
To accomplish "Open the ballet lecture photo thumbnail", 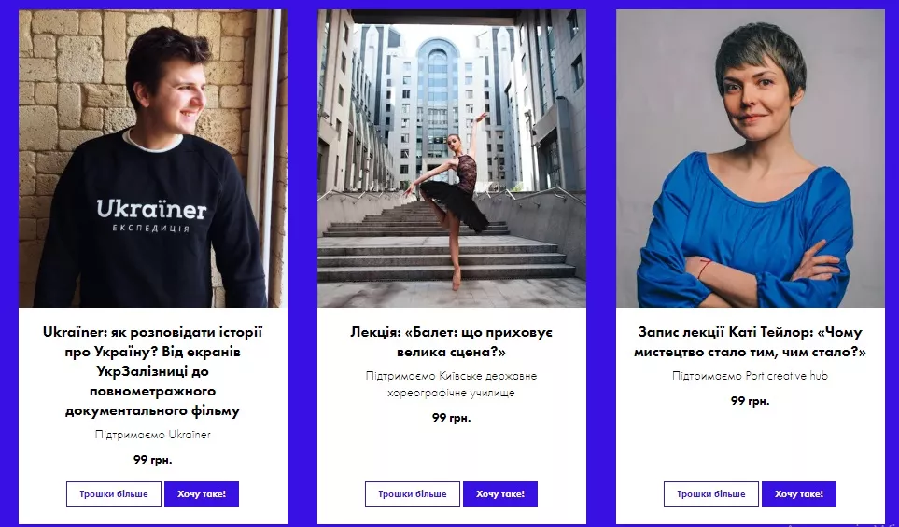I will (x=452, y=159).
